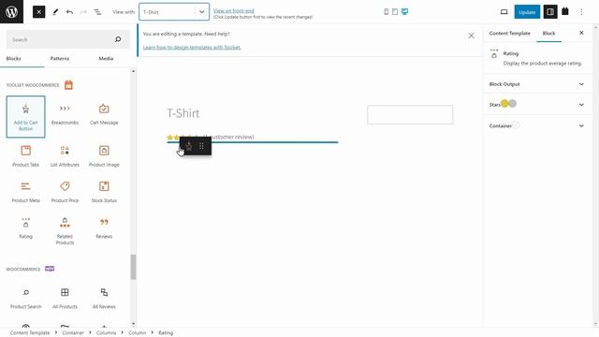
Task: Click the gray Stars color swatch
Action: [513, 104]
